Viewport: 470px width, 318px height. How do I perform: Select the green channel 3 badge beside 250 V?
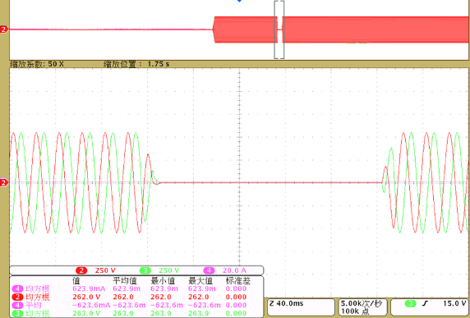click(145, 270)
